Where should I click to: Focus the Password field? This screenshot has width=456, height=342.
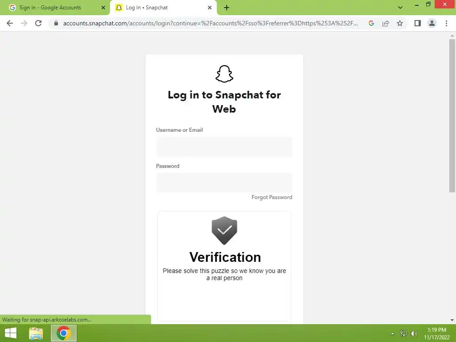[224, 183]
